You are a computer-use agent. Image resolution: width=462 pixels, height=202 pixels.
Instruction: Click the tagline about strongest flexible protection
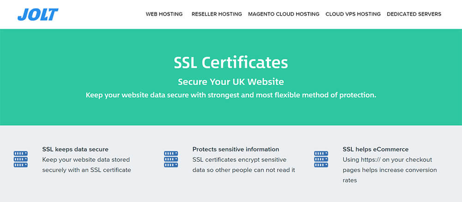pos(231,95)
